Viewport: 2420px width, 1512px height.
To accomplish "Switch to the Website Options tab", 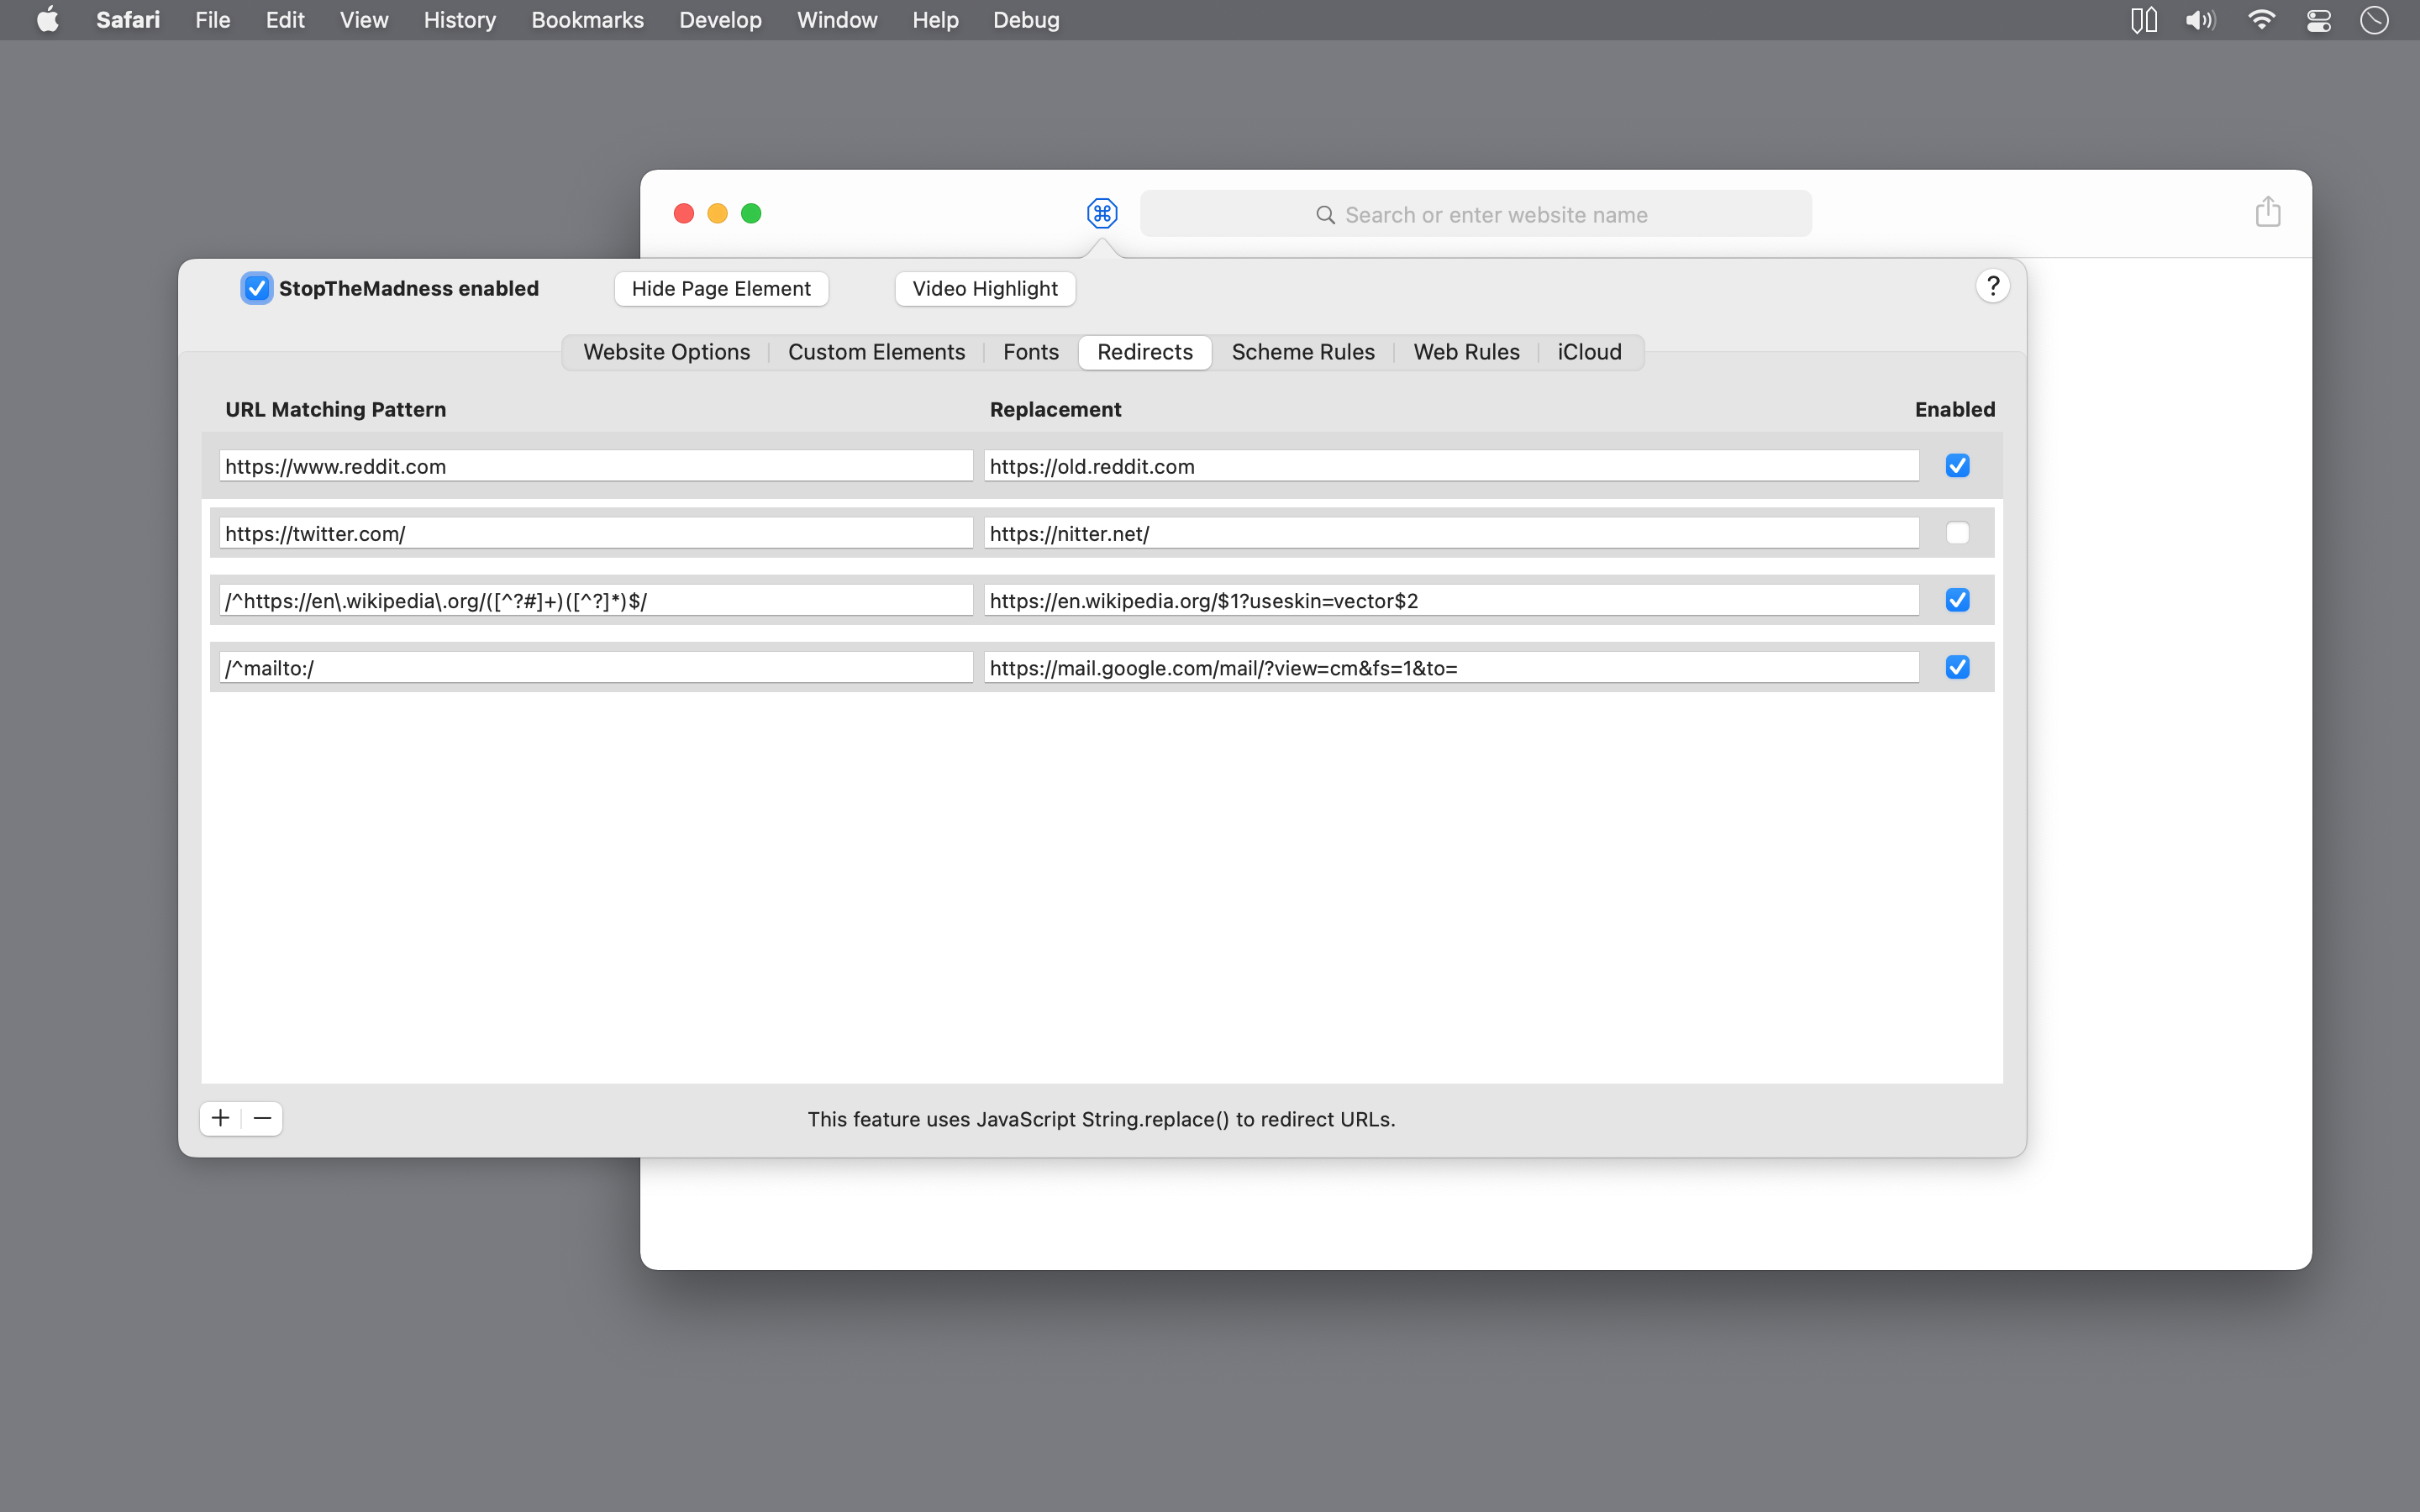I will point(666,352).
